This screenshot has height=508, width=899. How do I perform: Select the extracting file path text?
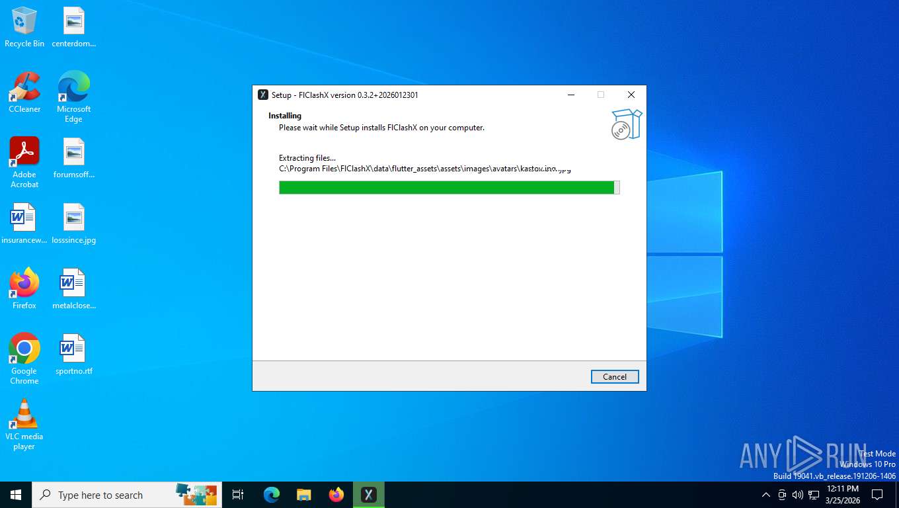(424, 169)
